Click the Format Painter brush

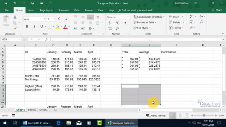(x=15, y=29)
